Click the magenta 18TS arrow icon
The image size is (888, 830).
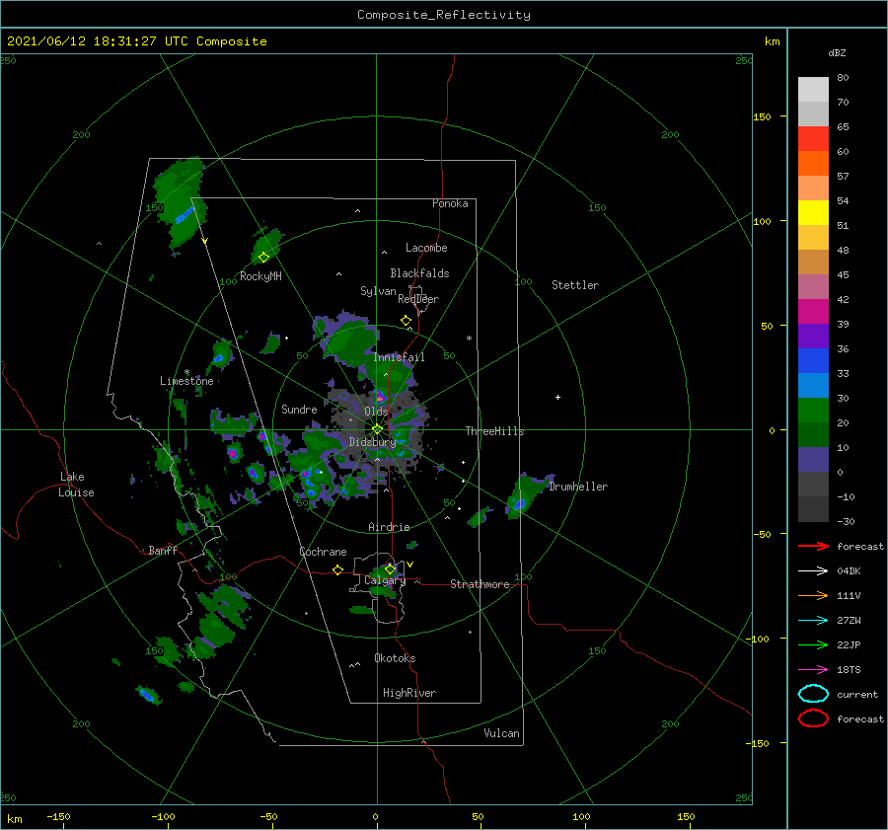pyautogui.click(x=813, y=670)
